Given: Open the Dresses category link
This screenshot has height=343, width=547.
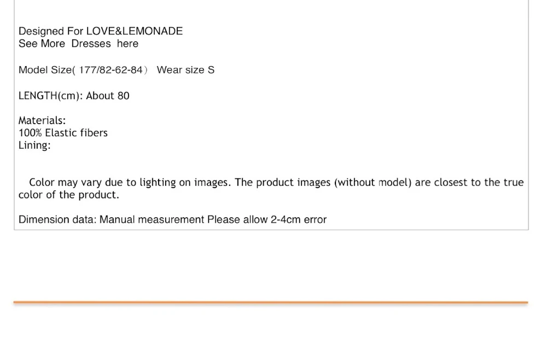Looking at the screenshot, I should (x=91, y=44).
